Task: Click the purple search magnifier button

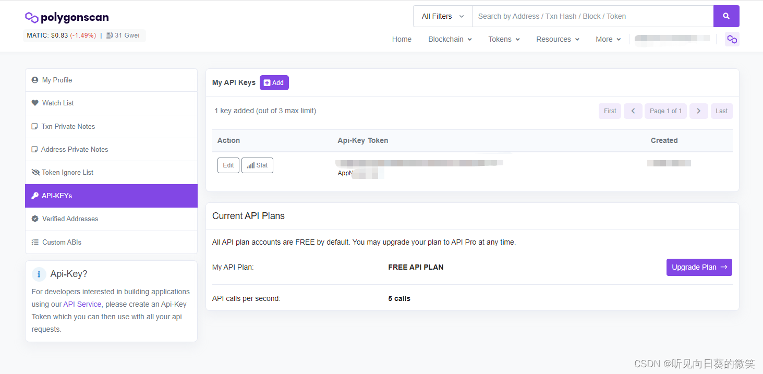Action: pyautogui.click(x=726, y=16)
